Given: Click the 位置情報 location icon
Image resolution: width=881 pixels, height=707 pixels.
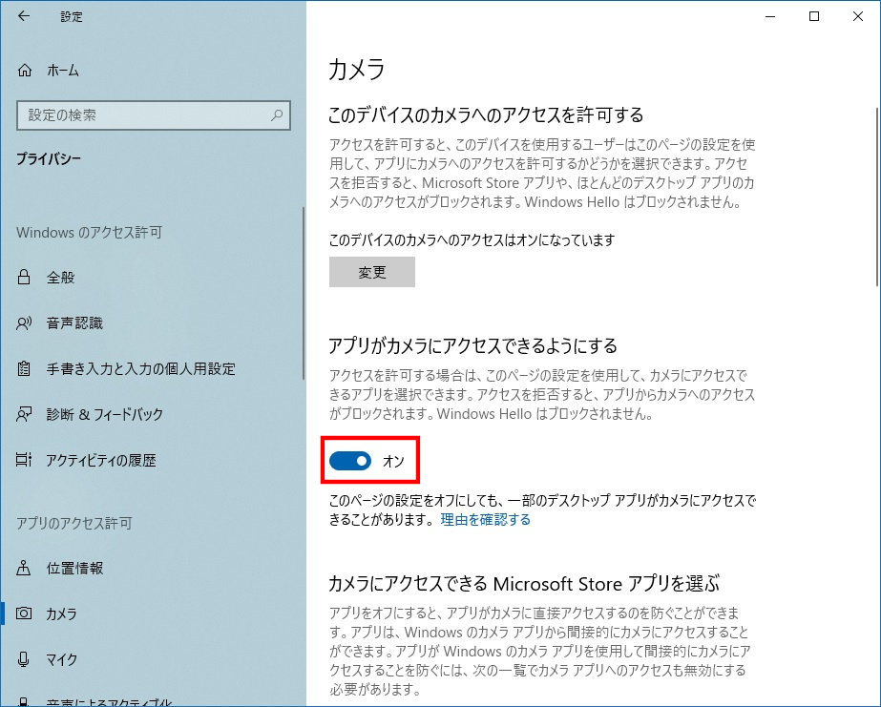Looking at the screenshot, I should (x=25, y=569).
